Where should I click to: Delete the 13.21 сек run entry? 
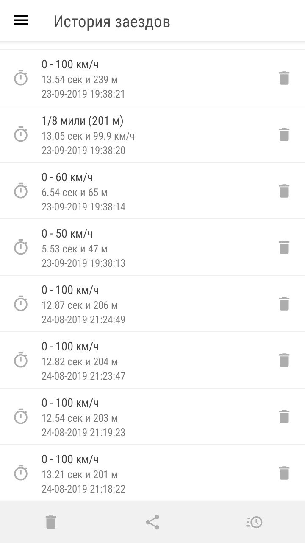point(284,473)
